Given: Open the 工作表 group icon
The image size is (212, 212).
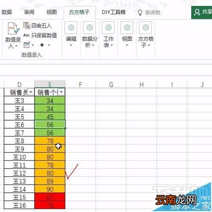Looking at the screenshot, I should (108, 28).
